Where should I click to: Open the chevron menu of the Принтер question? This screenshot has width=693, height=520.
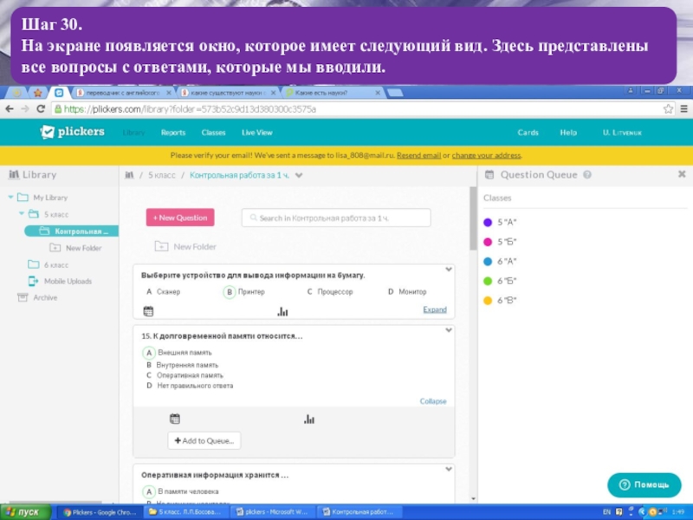pyautogui.click(x=449, y=270)
